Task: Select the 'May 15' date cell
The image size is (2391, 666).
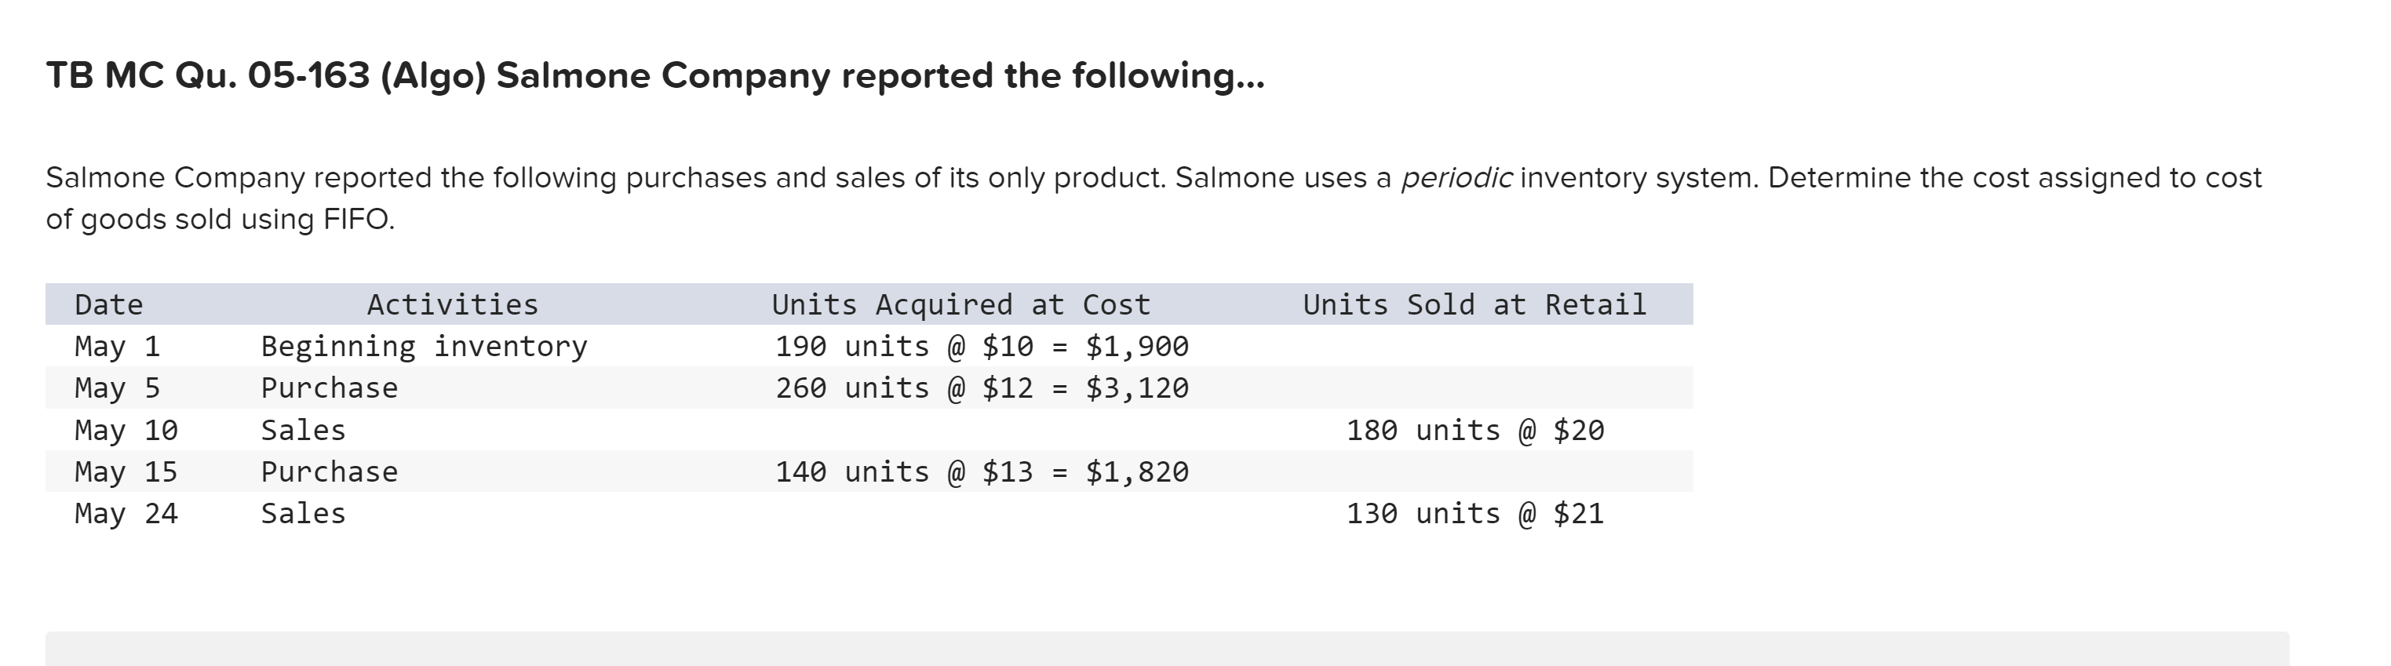Action: coord(126,472)
